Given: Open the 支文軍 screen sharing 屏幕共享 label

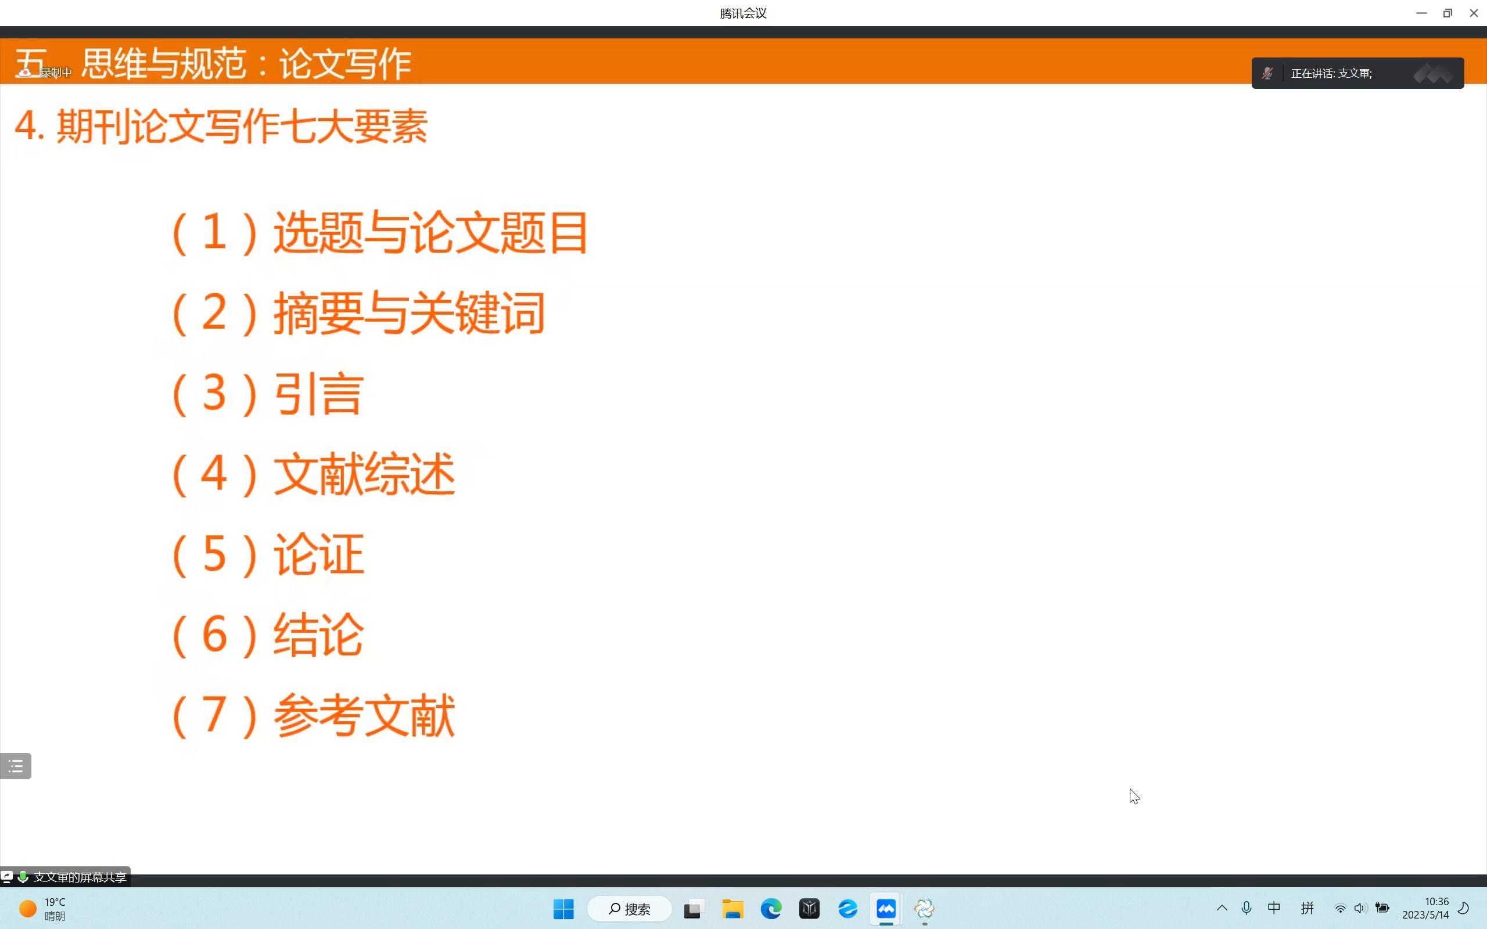Looking at the screenshot, I should pos(80,877).
